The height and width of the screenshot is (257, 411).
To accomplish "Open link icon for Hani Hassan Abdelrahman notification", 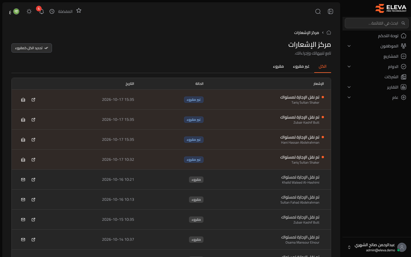I will tap(33, 140).
